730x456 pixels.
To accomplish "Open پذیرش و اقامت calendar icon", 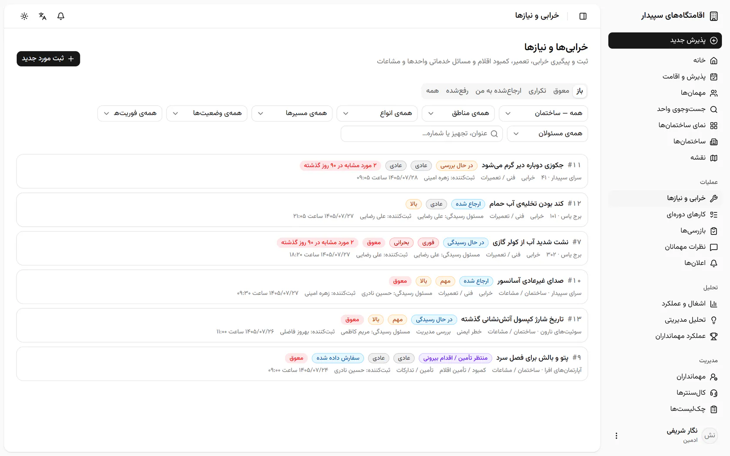I will 713,77.
